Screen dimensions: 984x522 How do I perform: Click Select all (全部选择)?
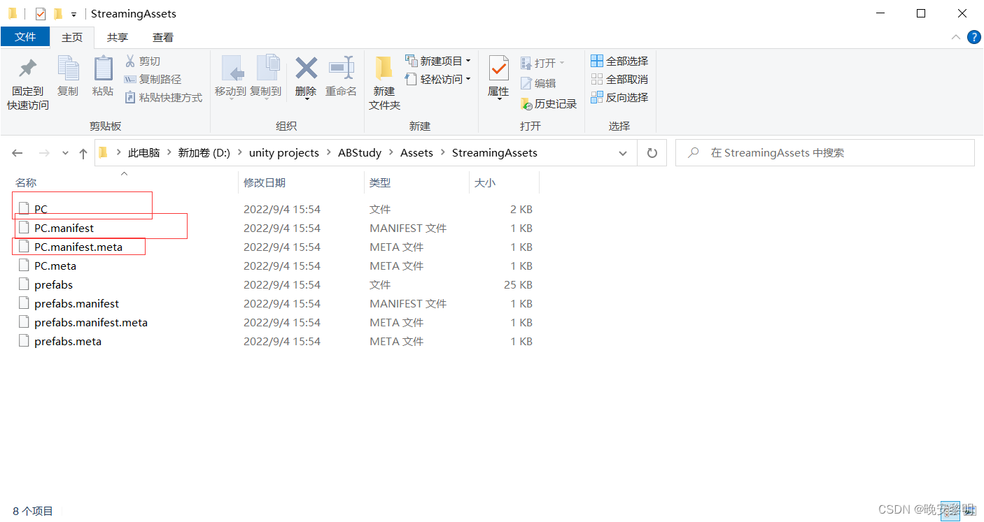(x=619, y=61)
